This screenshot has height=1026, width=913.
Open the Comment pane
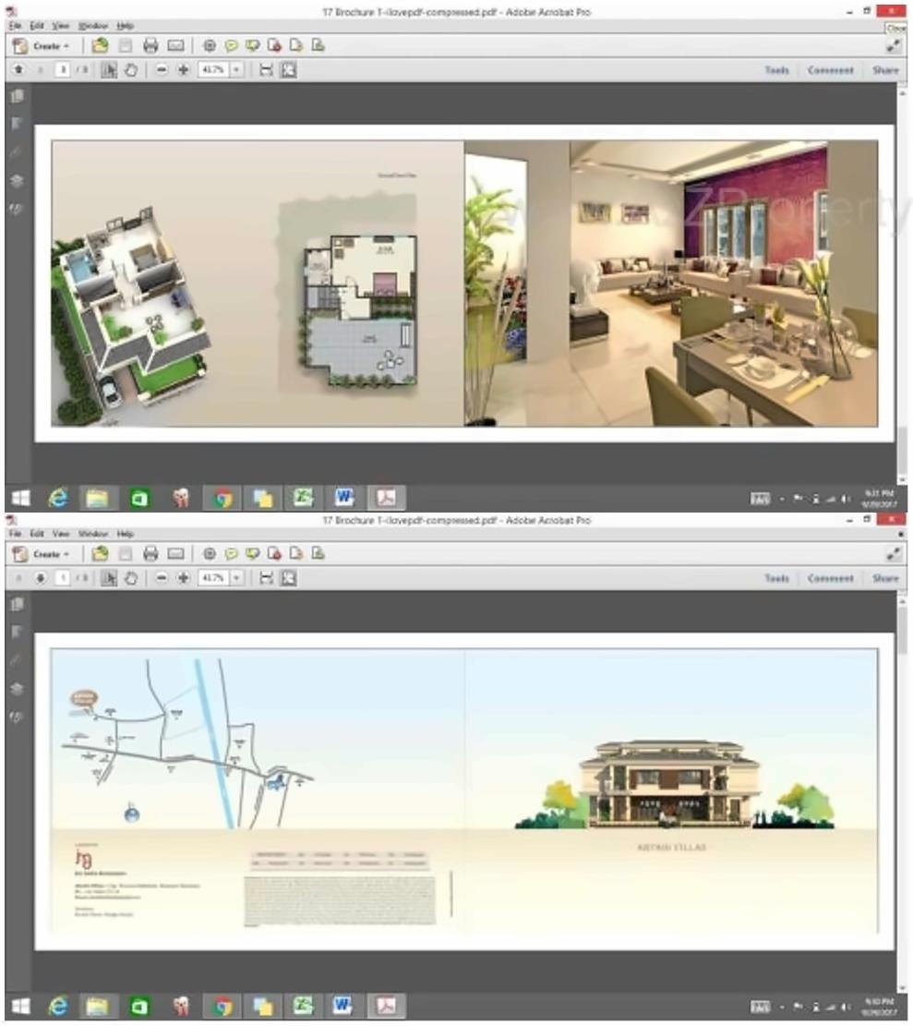pyautogui.click(x=830, y=69)
